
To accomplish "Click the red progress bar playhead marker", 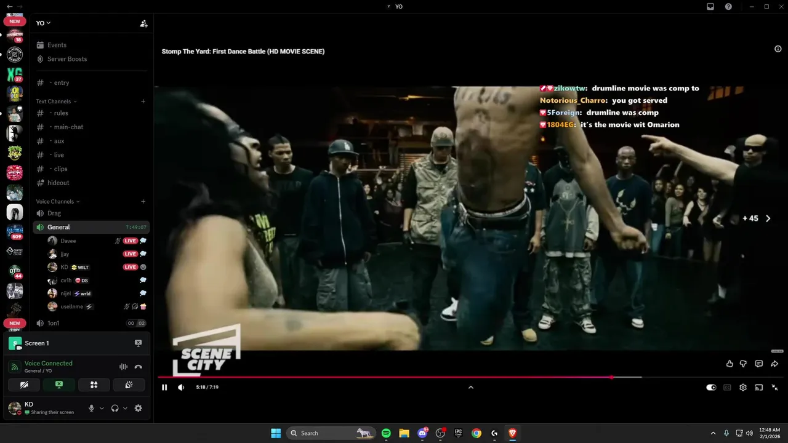I will (x=611, y=377).
